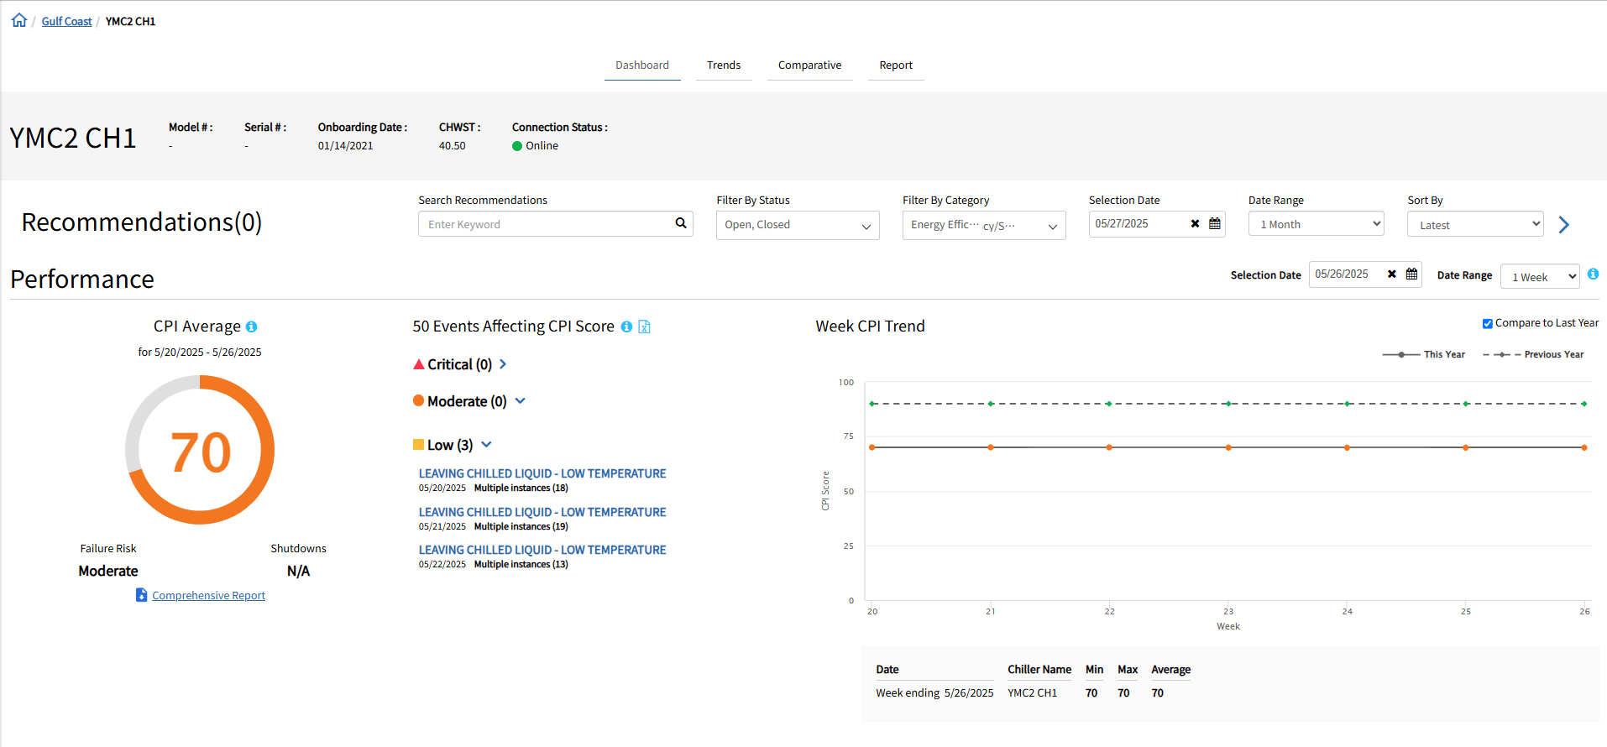
Task: Click the orange Moderate circle icon
Action: (x=418, y=400)
